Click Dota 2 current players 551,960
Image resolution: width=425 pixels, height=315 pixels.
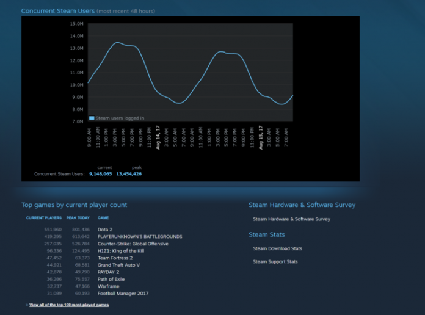[53, 230]
